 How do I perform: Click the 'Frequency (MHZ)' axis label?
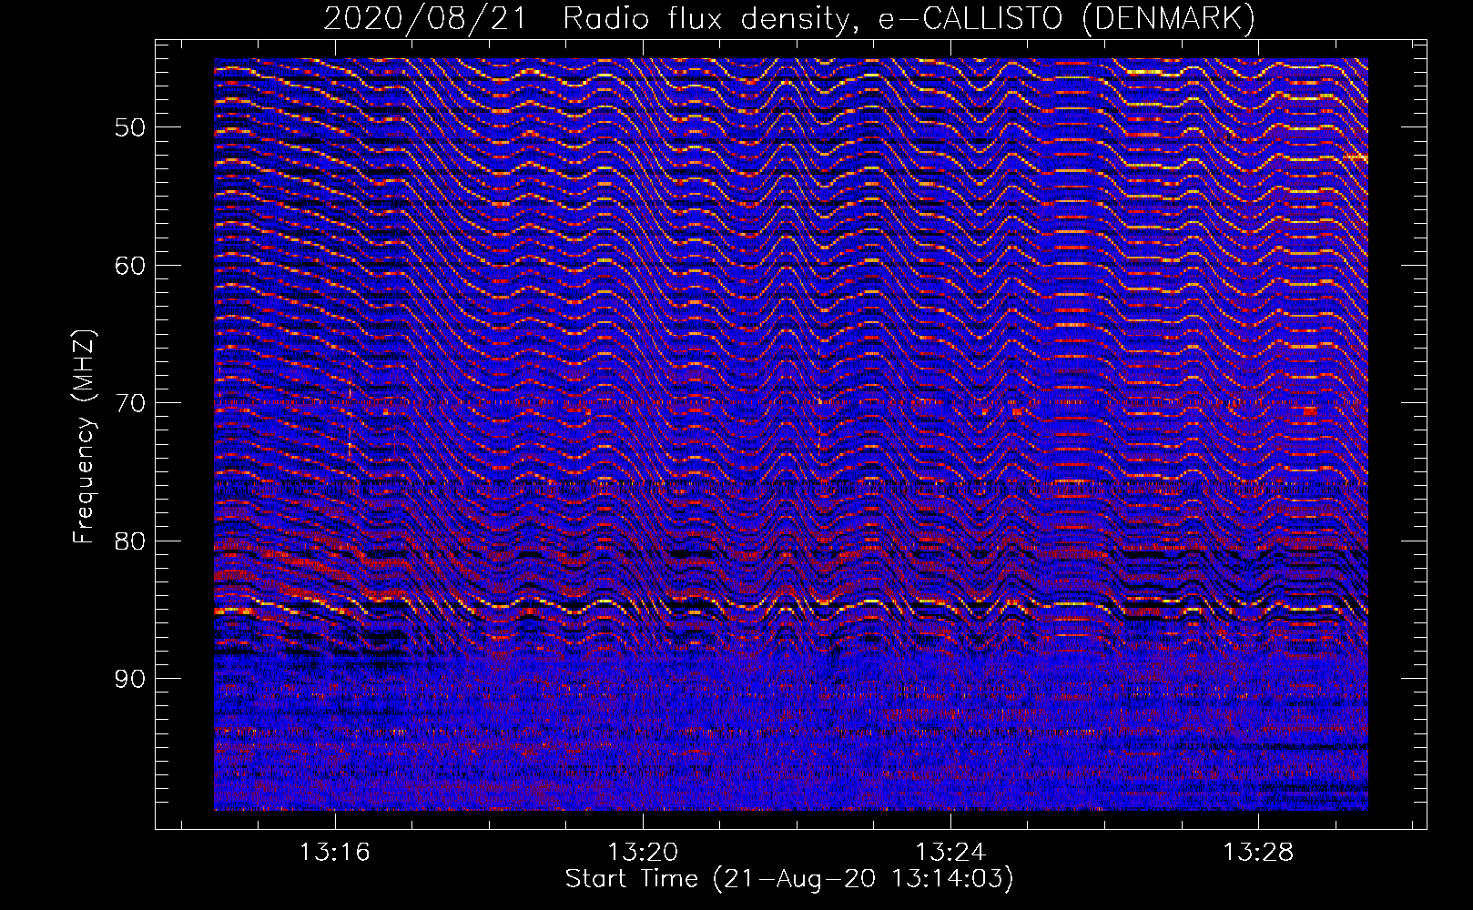click(84, 436)
